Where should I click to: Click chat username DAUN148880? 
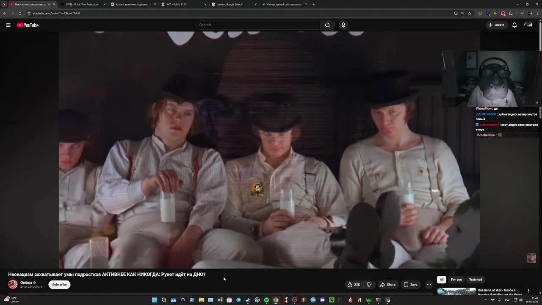(486, 114)
